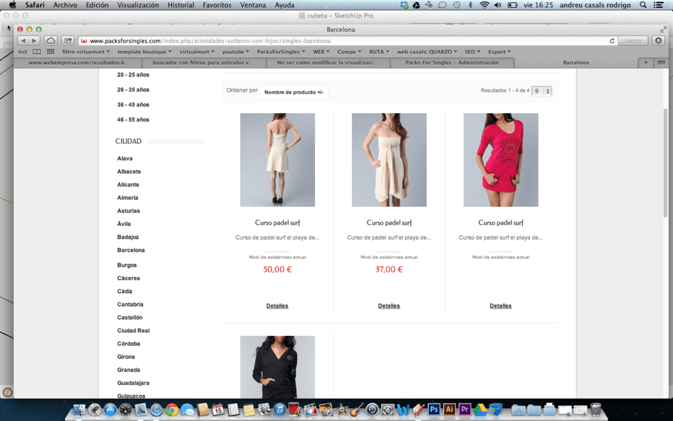Expand web casals: QUARZO bookmarks folder
673x421 pixels.
pos(426,51)
